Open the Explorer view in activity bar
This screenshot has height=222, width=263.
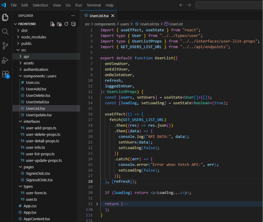(5, 17)
